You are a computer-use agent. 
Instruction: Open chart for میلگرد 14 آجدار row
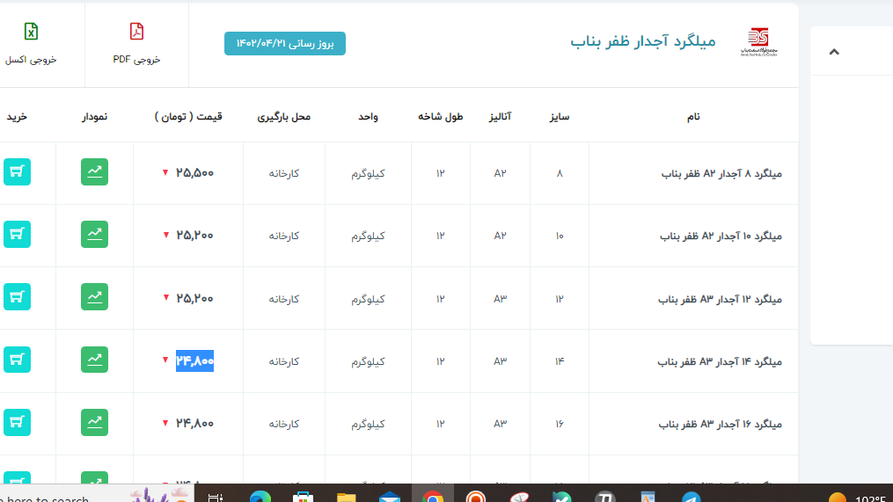[x=94, y=360]
